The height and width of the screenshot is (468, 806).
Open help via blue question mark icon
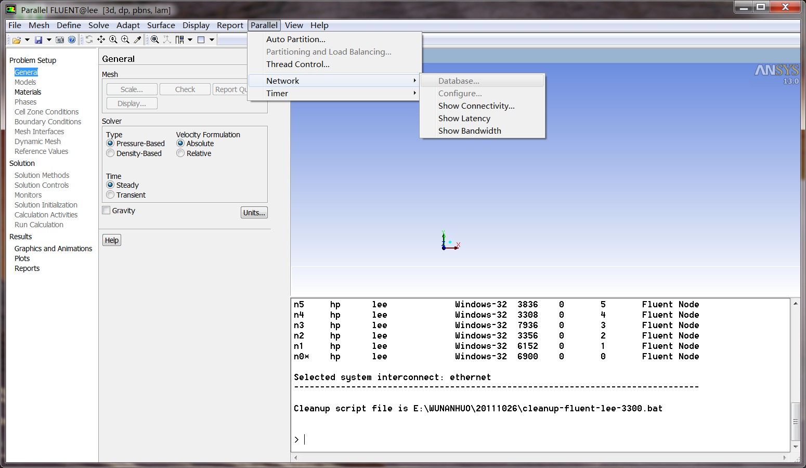(72, 40)
